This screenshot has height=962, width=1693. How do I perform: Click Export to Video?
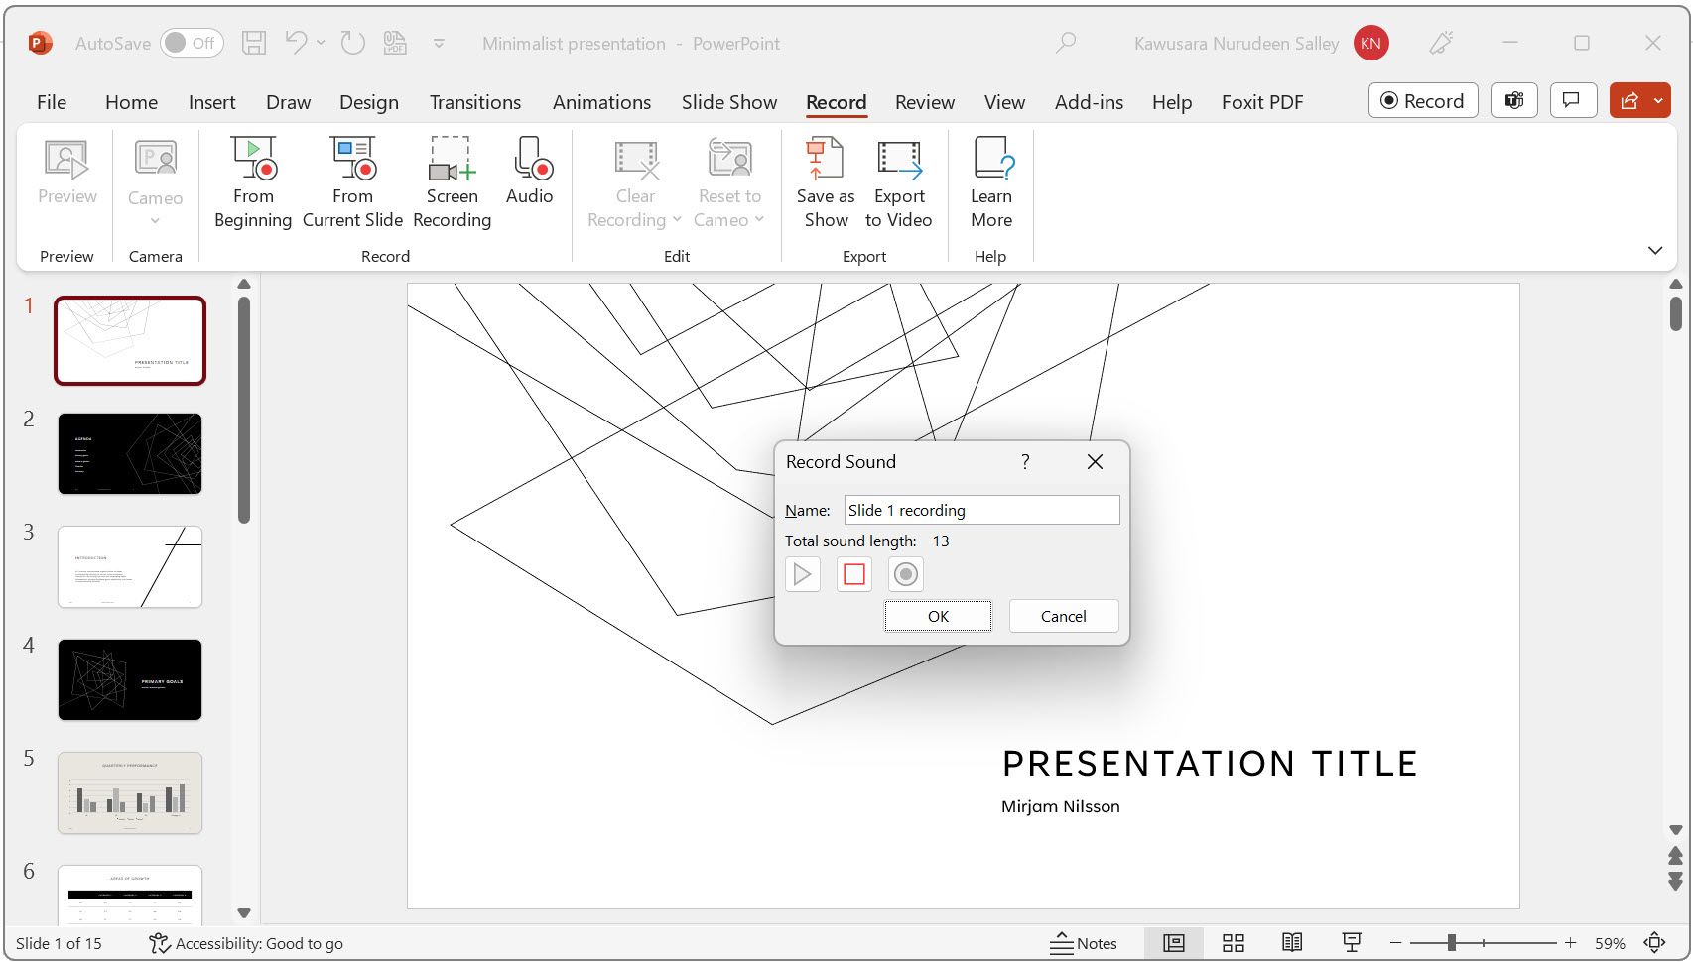coord(898,183)
